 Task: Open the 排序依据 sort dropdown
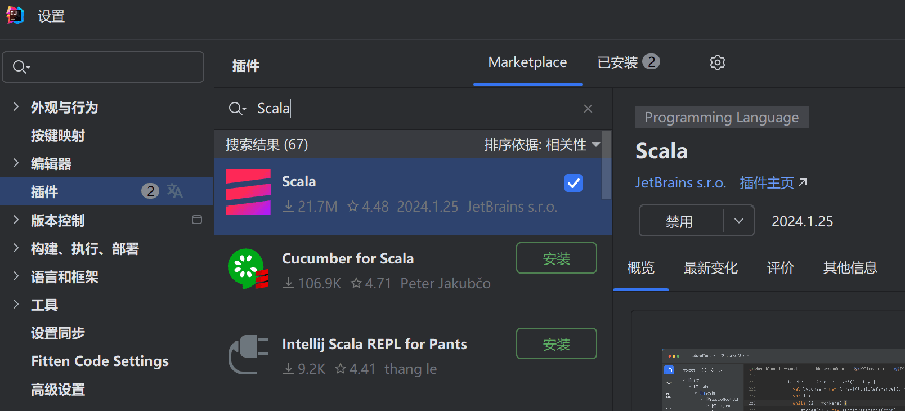point(542,145)
